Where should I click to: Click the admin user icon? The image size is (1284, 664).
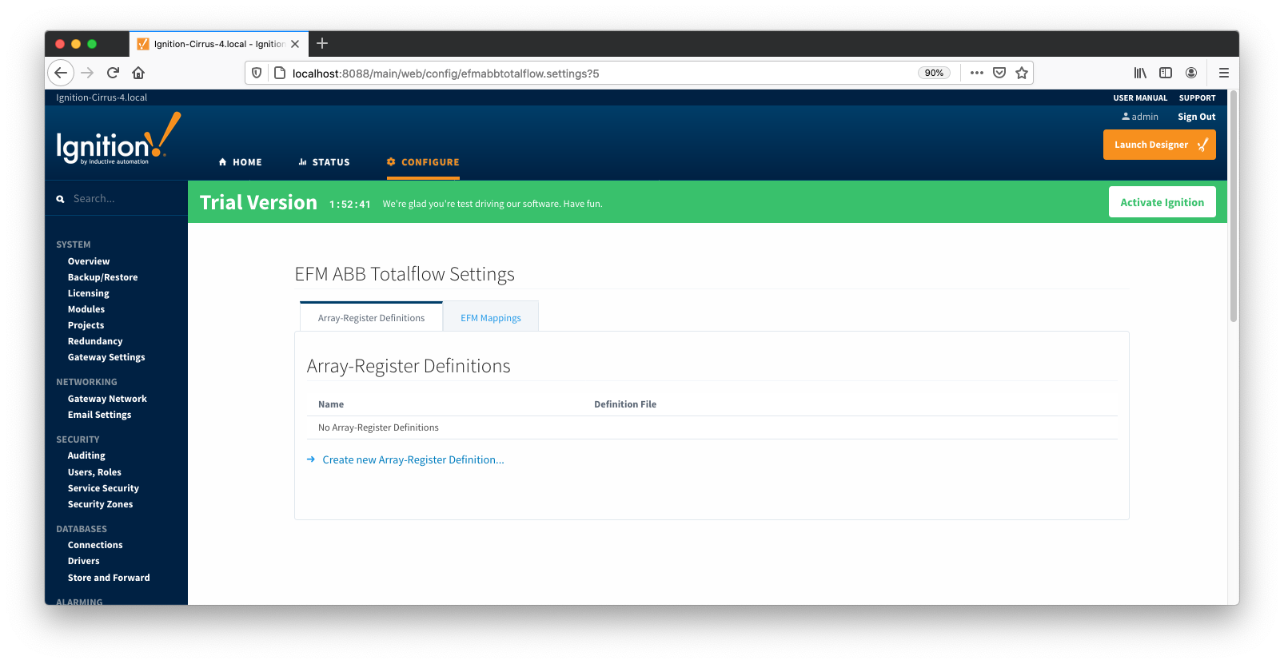pos(1126,117)
